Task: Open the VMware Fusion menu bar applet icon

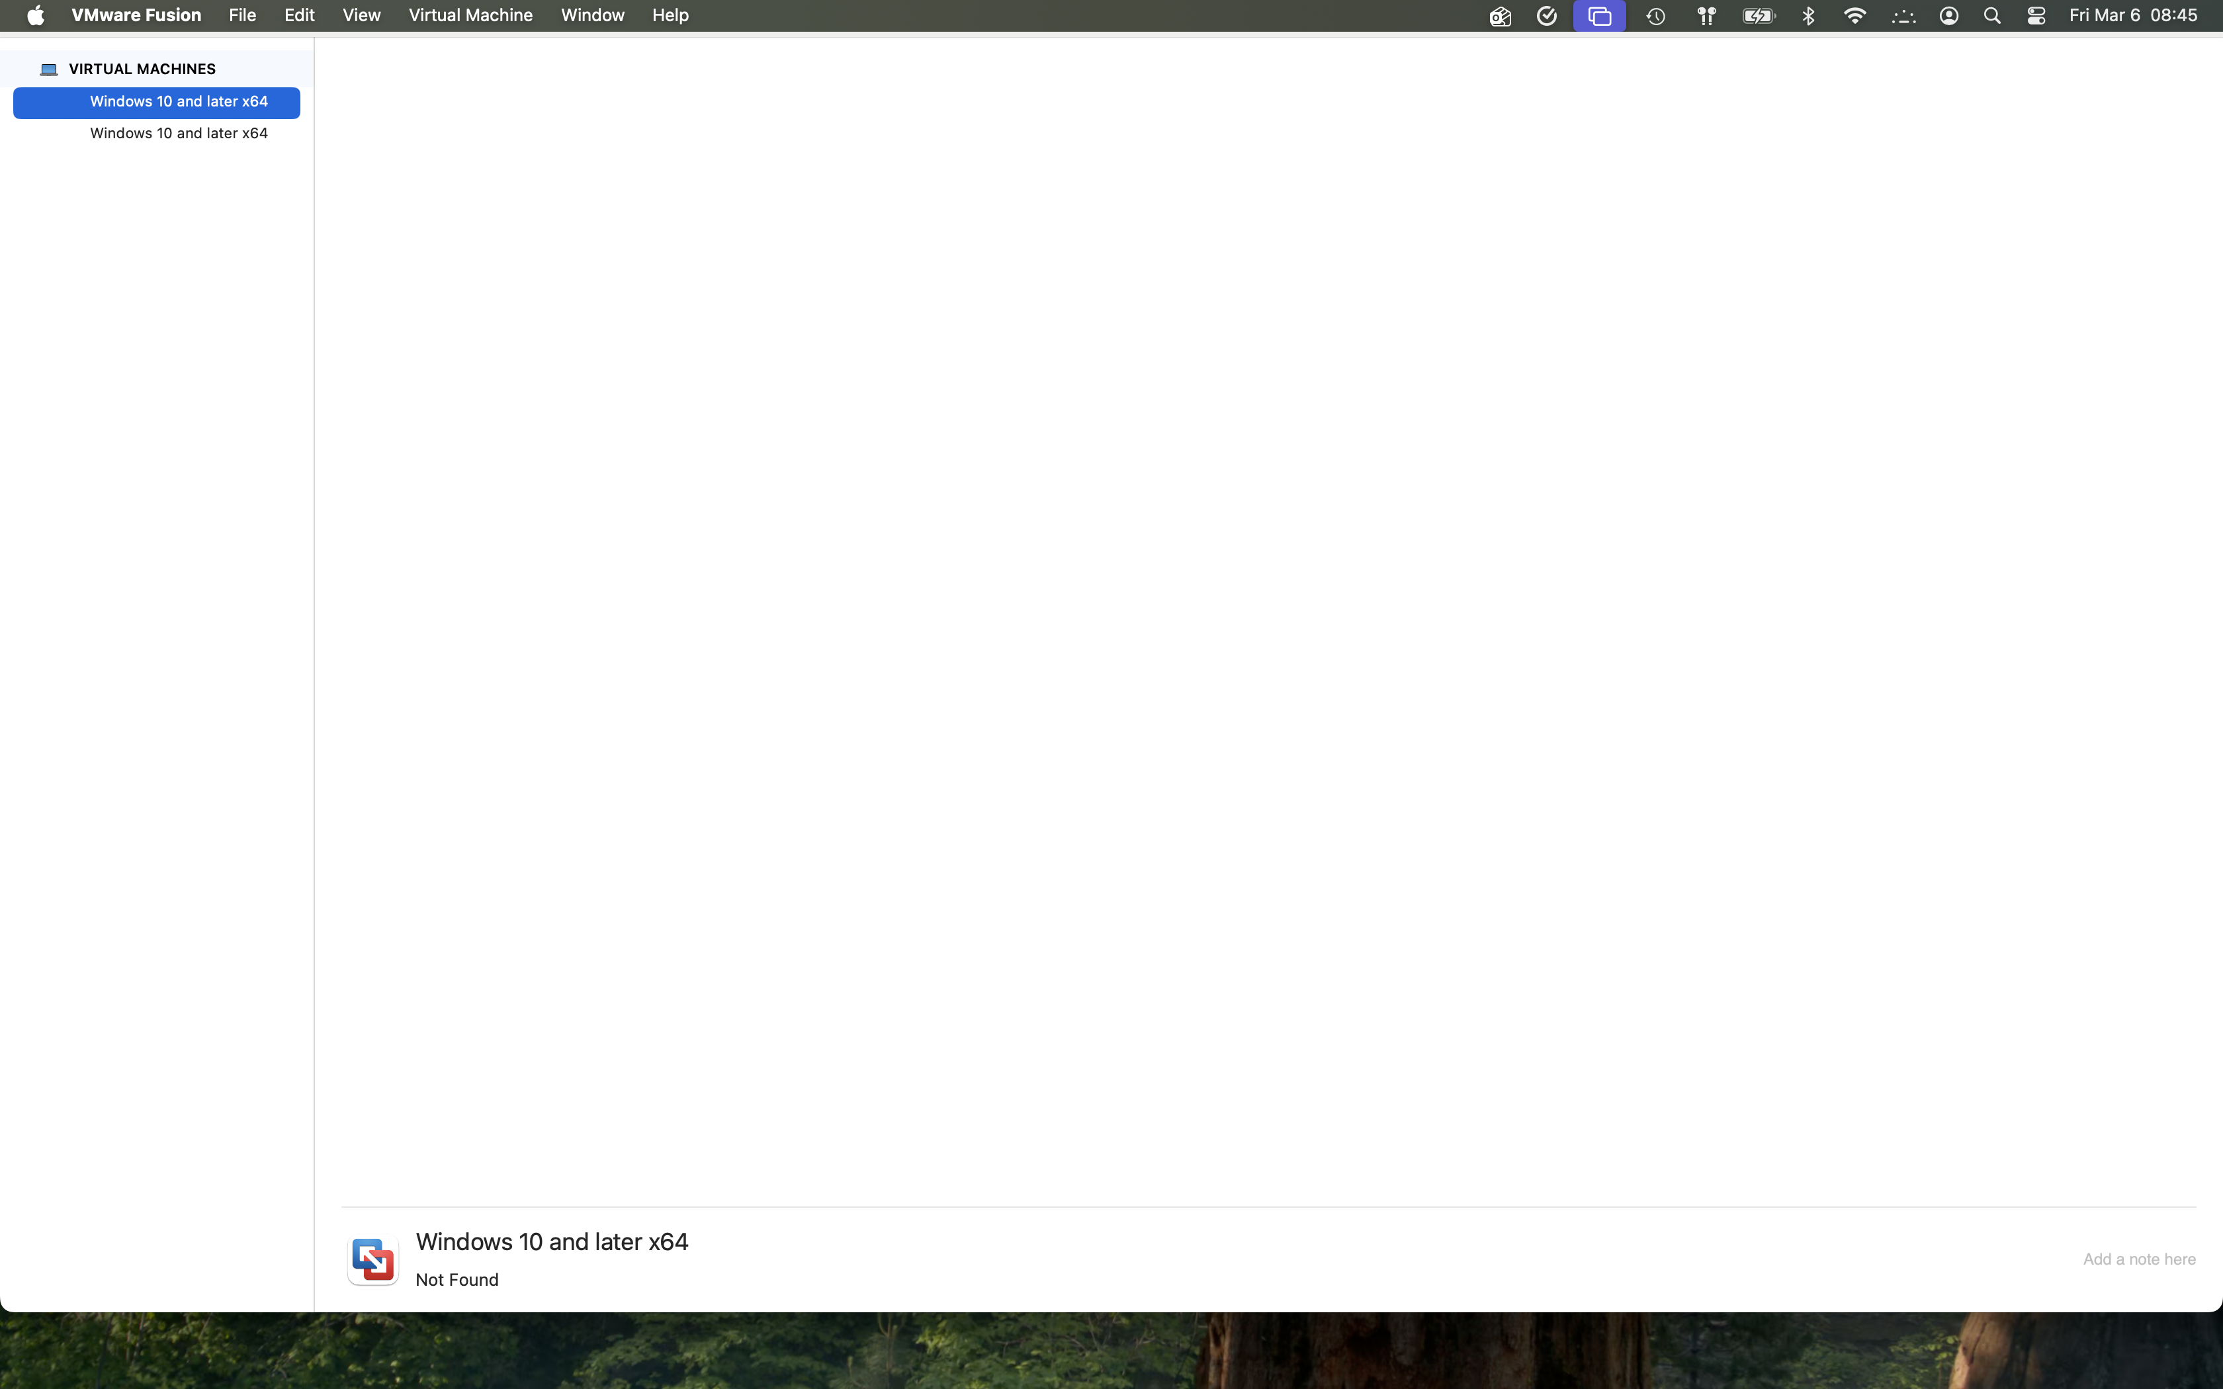Action: tap(1598, 16)
